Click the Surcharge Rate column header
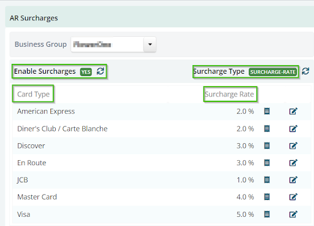The width and height of the screenshot is (314, 226). tap(229, 94)
